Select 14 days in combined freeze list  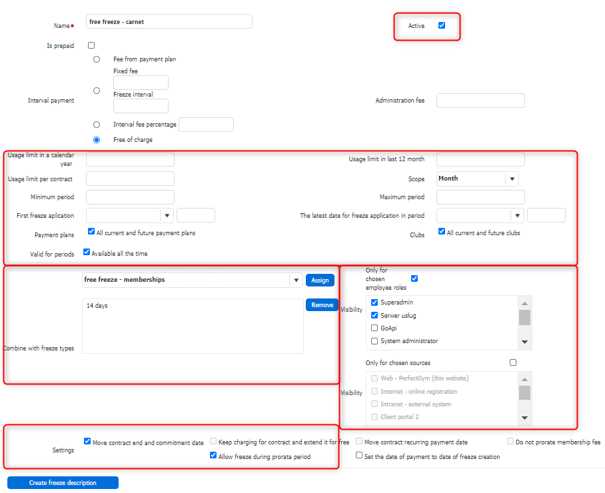(x=97, y=306)
